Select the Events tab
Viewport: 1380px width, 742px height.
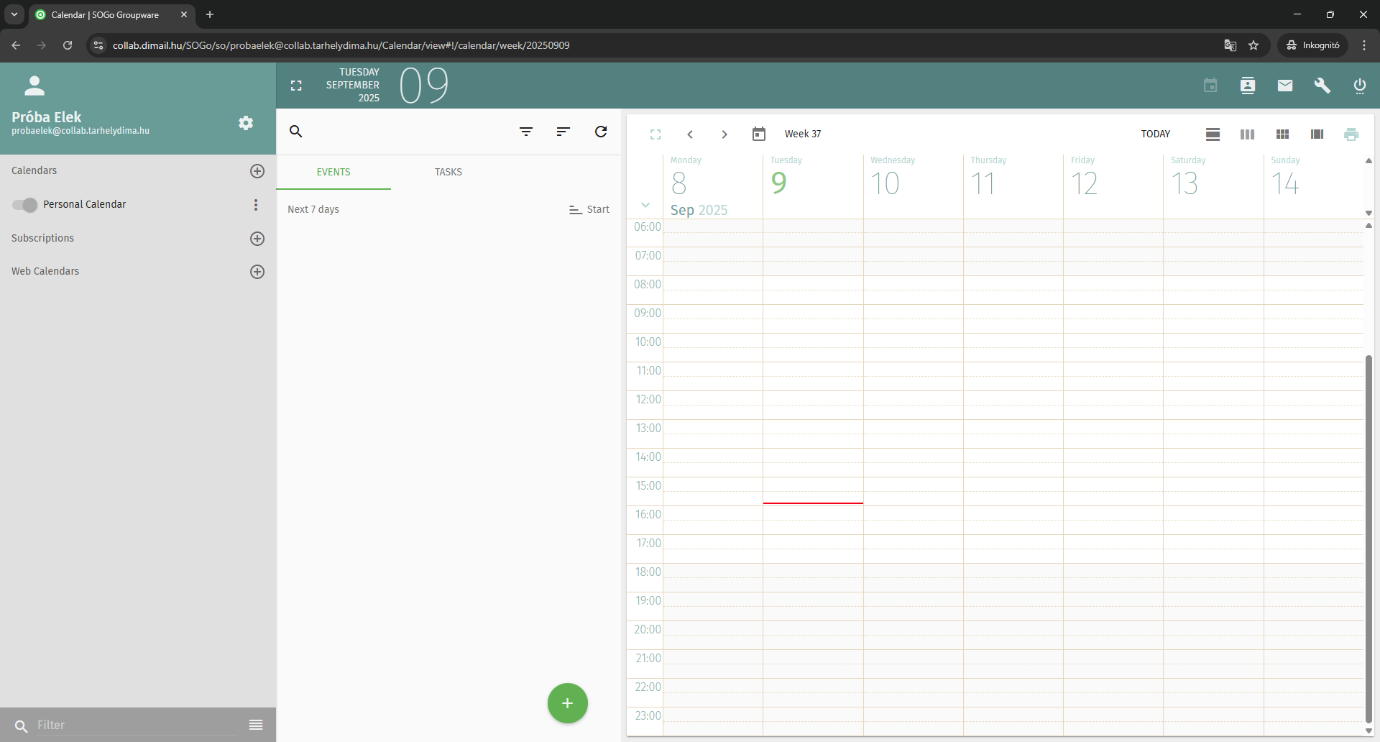coord(333,173)
